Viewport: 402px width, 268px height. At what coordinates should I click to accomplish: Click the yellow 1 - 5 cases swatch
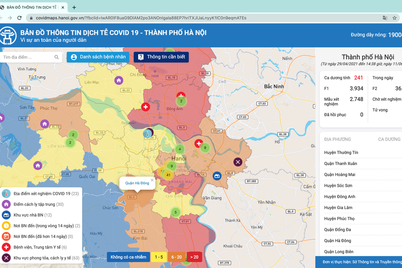[159, 257]
